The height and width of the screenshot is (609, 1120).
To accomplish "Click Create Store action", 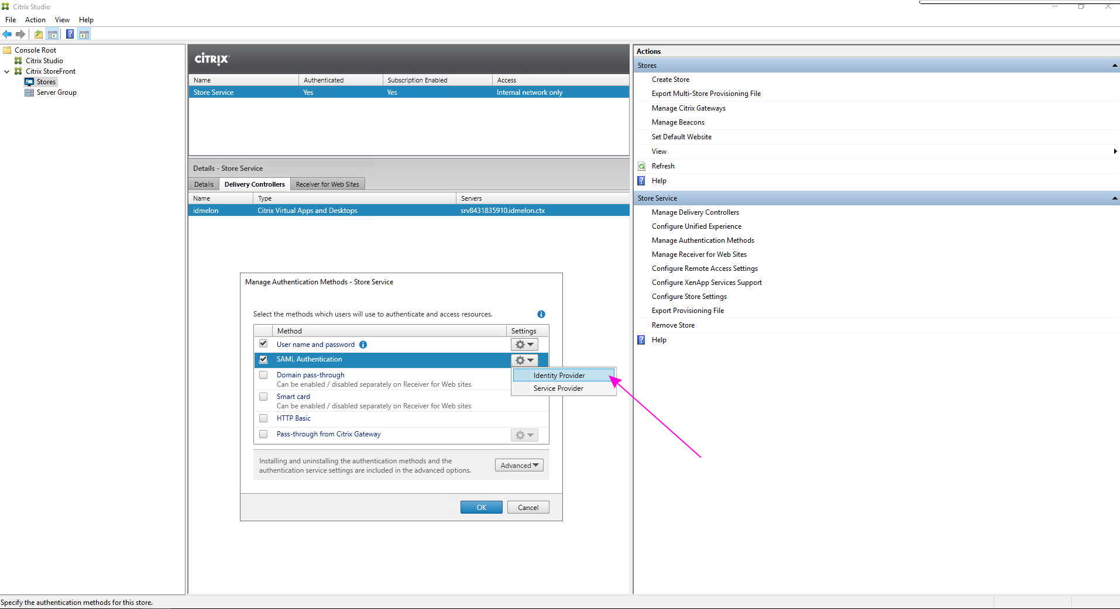I will [x=671, y=80].
